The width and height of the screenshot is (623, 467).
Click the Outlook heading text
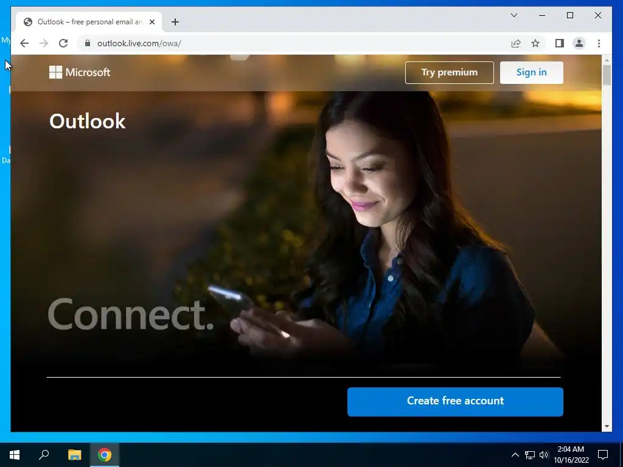click(x=88, y=121)
